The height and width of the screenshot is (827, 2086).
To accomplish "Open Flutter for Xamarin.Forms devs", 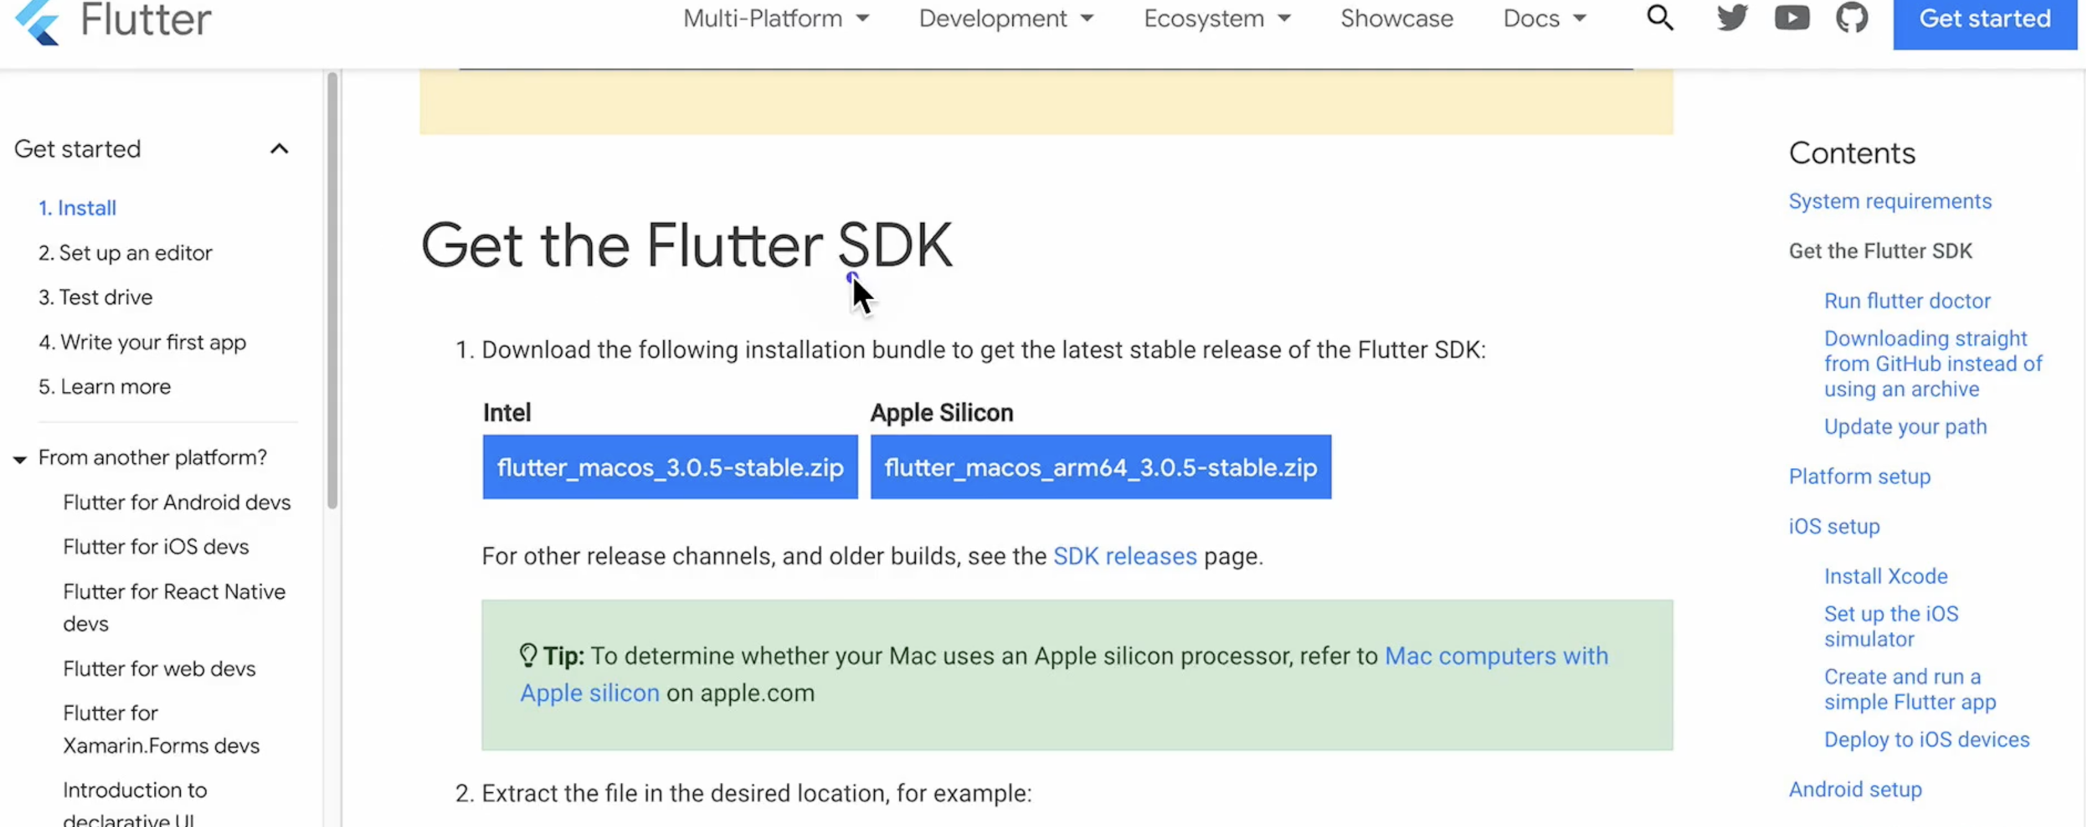I will click(x=161, y=729).
